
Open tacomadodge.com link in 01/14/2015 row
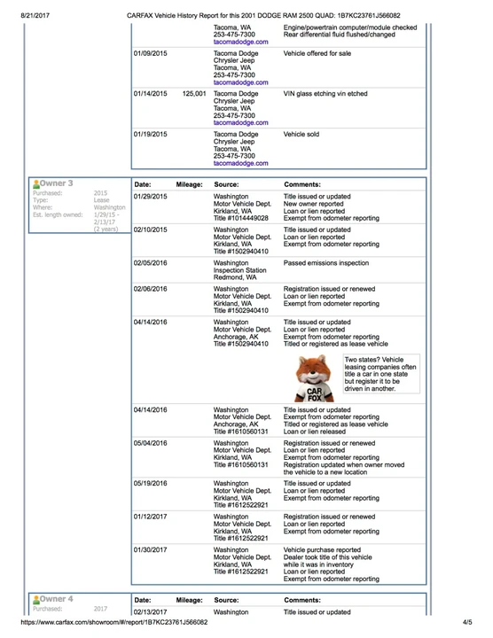pyautogui.click(x=240, y=122)
